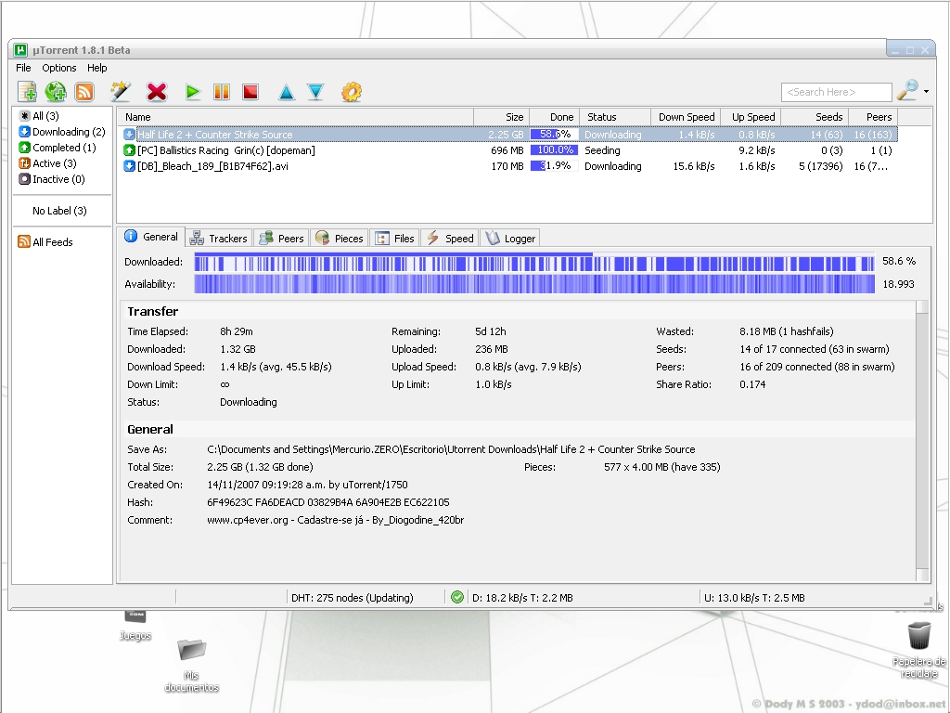Sort by Peers column header

click(873, 117)
